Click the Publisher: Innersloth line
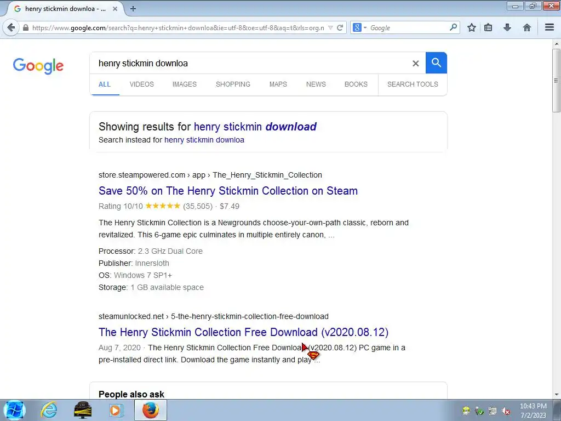This screenshot has width=561, height=421. pyautogui.click(x=134, y=264)
